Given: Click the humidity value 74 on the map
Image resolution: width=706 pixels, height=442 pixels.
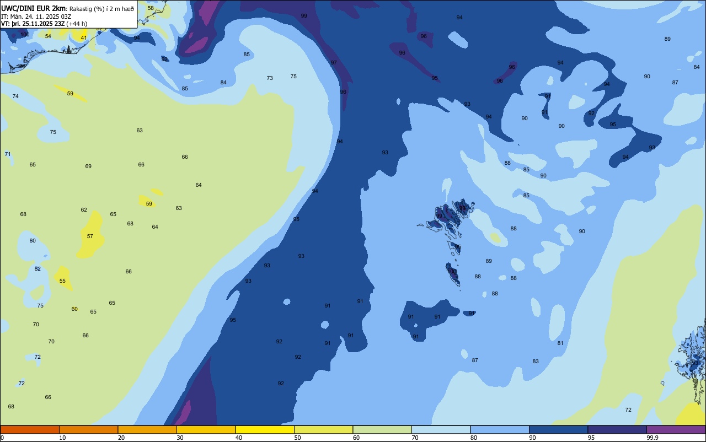Looking at the screenshot, I should (15, 96).
